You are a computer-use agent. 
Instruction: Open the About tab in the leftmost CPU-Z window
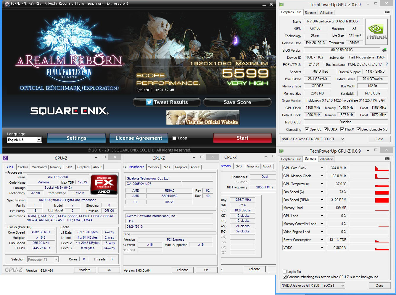97,167
